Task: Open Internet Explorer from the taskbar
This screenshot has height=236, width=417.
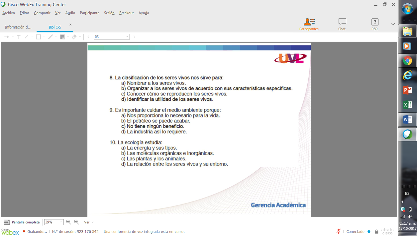Action: 408,75
